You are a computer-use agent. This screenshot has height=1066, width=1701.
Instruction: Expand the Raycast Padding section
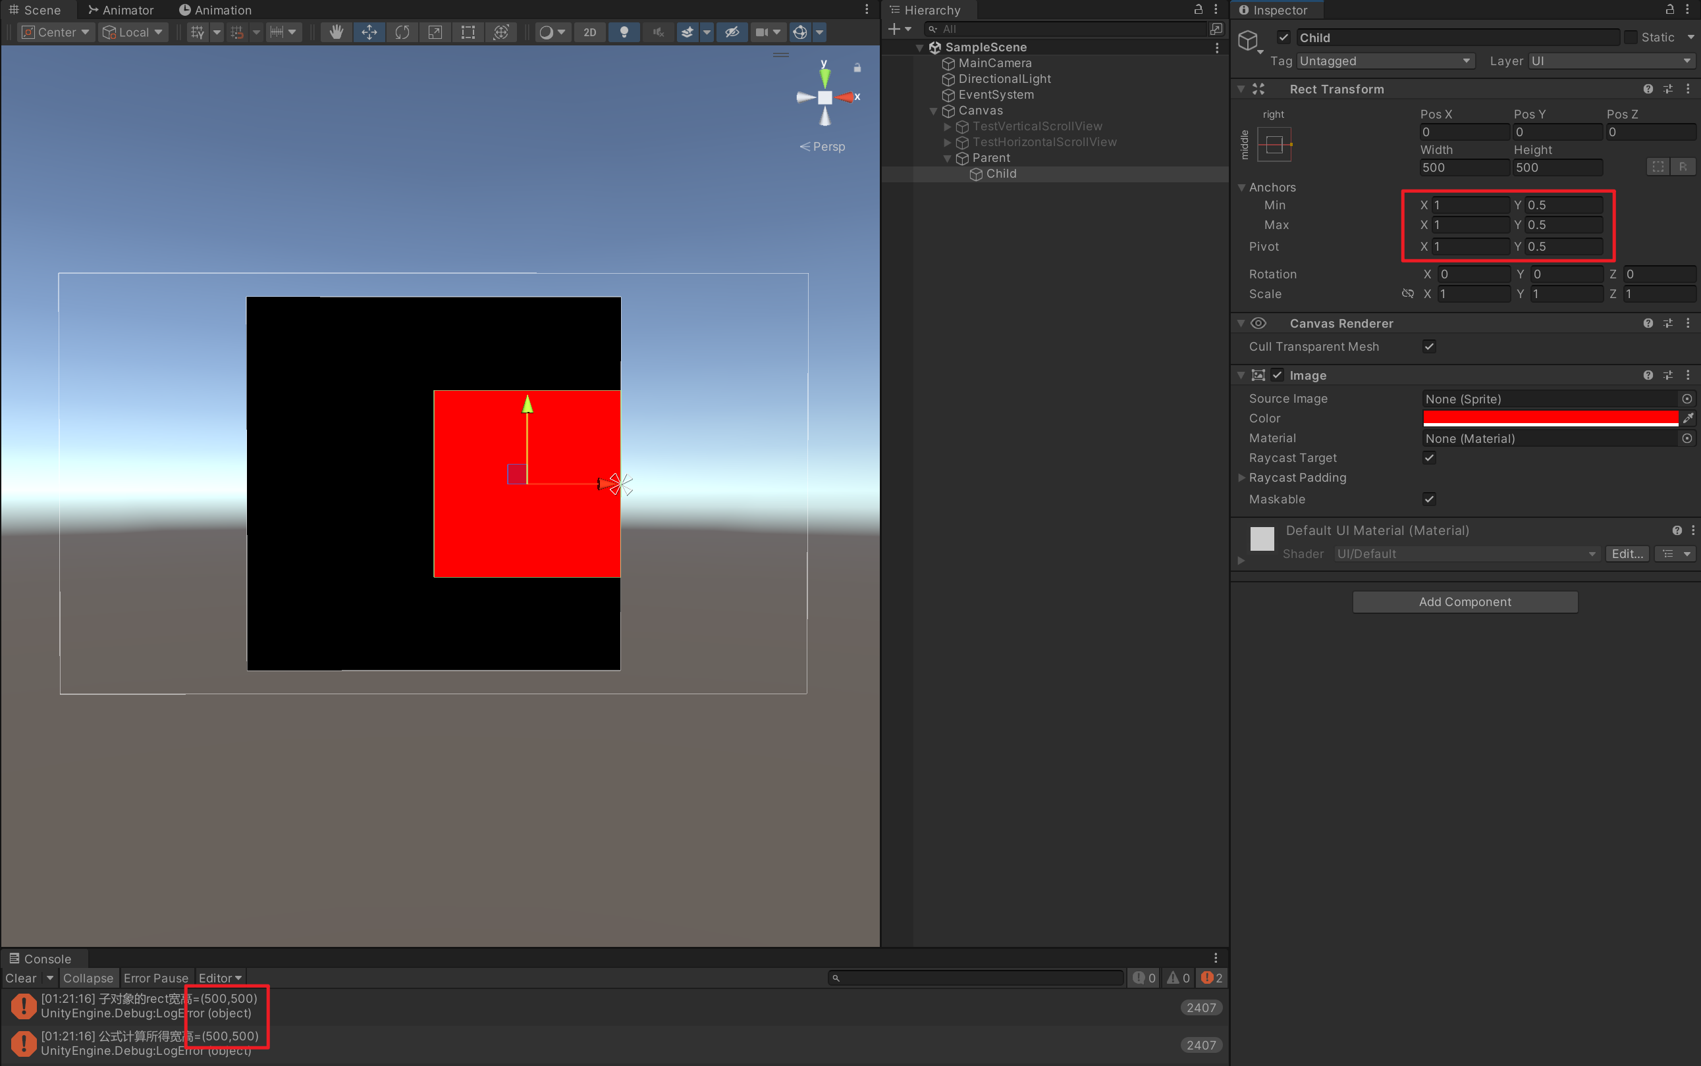pyautogui.click(x=1242, y=478)
